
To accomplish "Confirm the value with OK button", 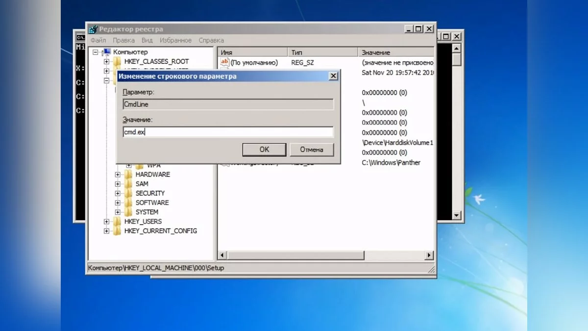I will coord(264,150).
